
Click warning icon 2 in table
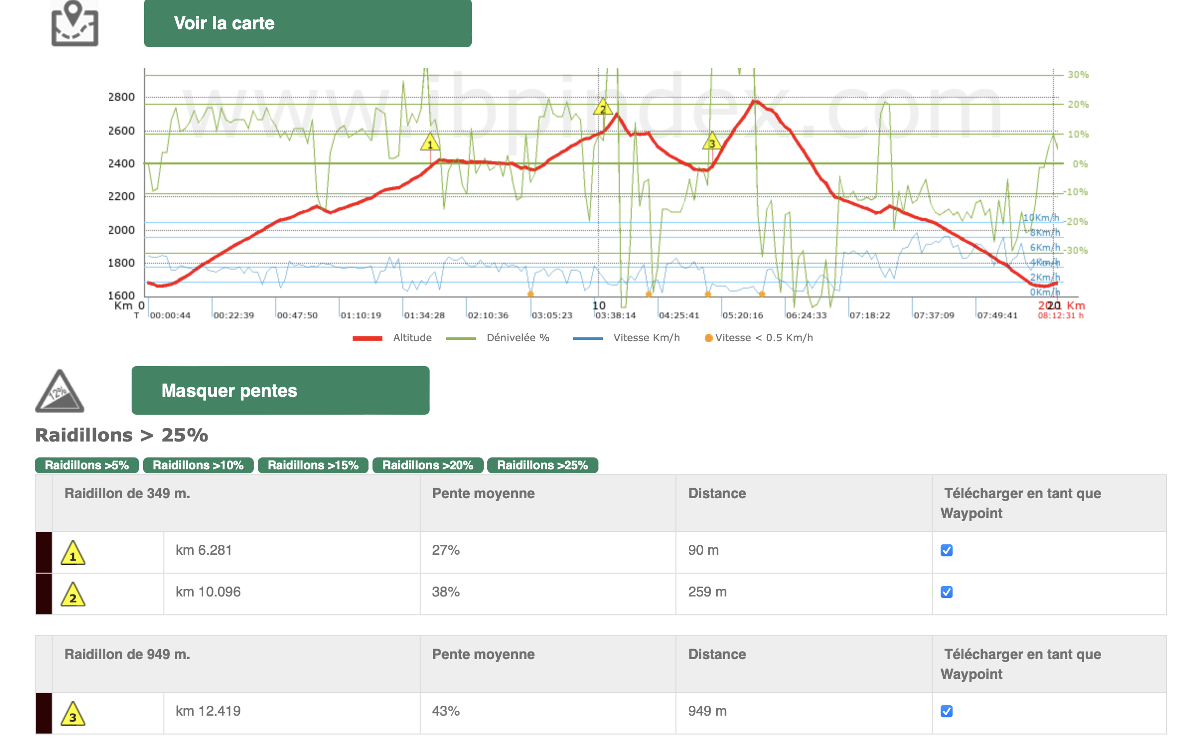[73, 594]
